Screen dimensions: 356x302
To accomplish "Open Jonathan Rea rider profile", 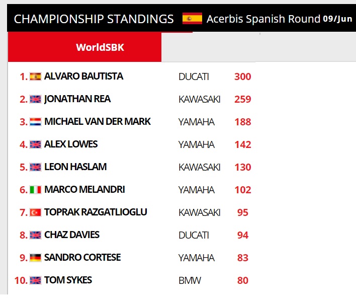I will point(77,99).
